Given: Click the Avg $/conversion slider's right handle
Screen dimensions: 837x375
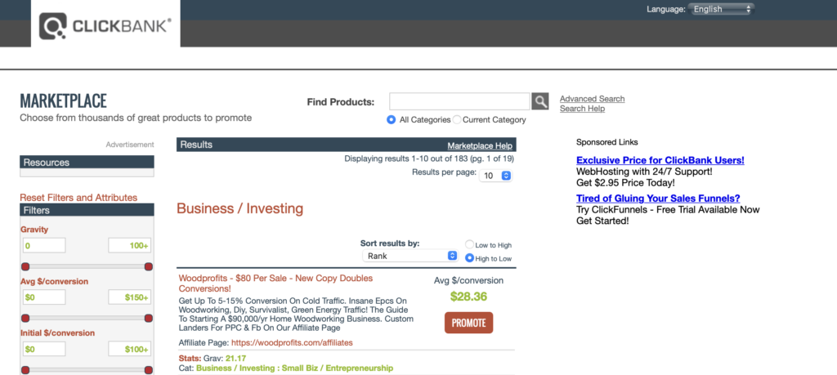Looking at the screenshot, I should tap(149, 318).
